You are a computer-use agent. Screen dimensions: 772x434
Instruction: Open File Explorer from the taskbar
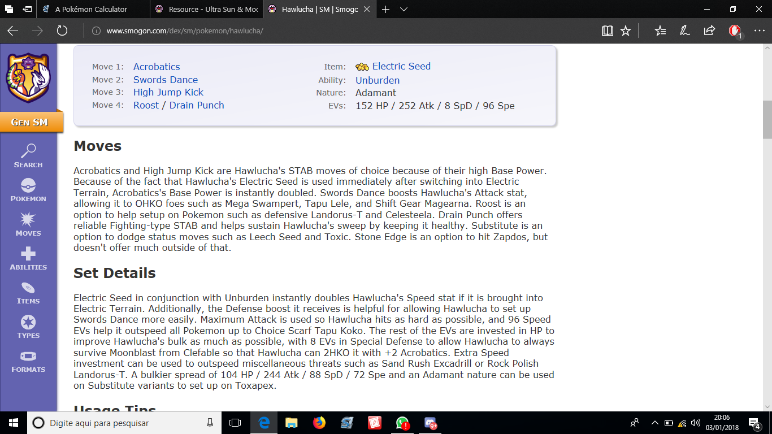[292, 423]
